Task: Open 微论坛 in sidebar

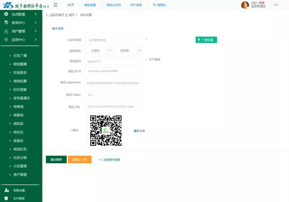Action: click(x=18, y=132)
